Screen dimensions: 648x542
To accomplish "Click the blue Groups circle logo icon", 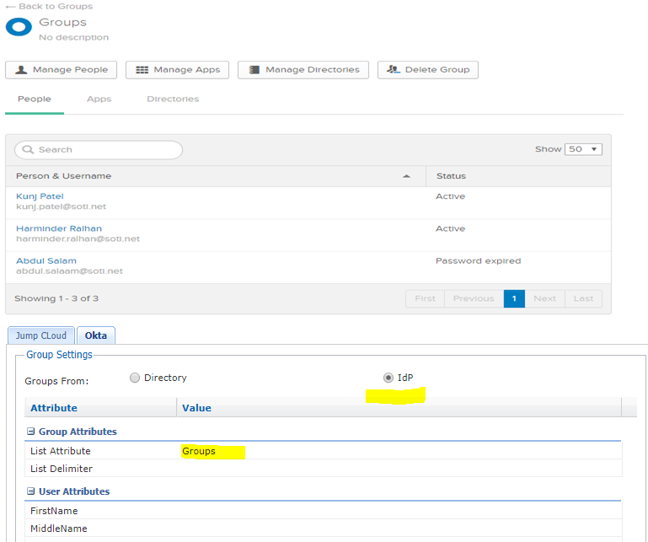I will [x=19, y=26].
